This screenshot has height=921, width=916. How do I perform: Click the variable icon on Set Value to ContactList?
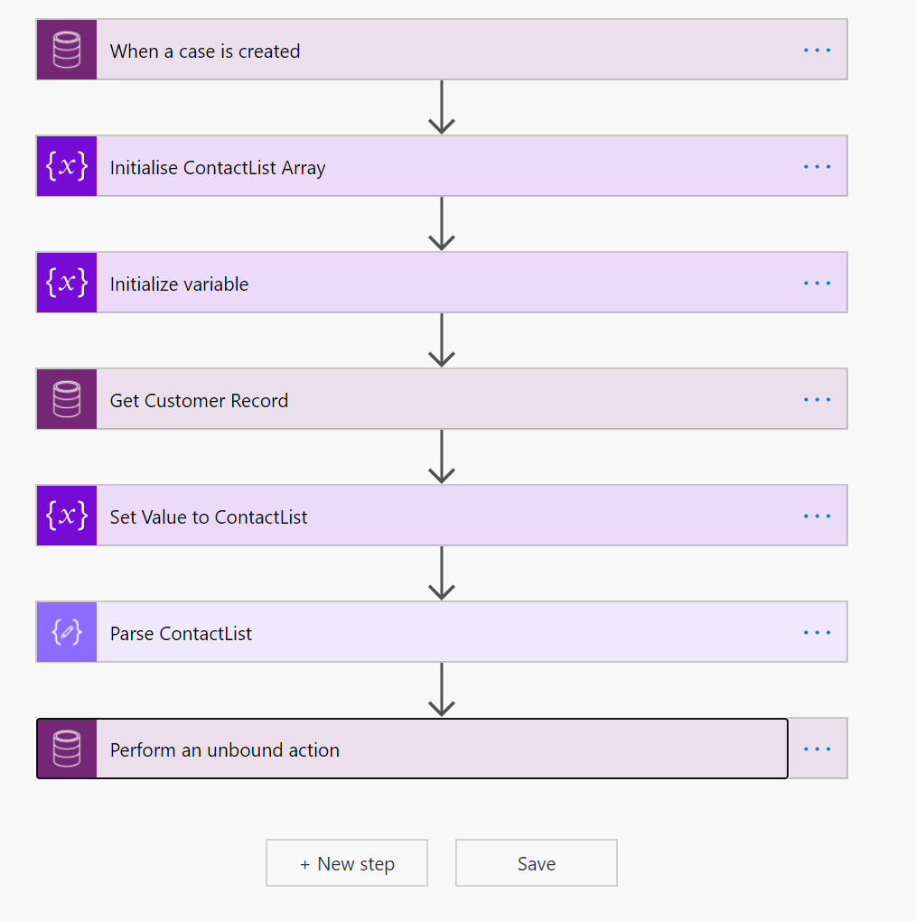pyautogui.click(x=67, y=516)
